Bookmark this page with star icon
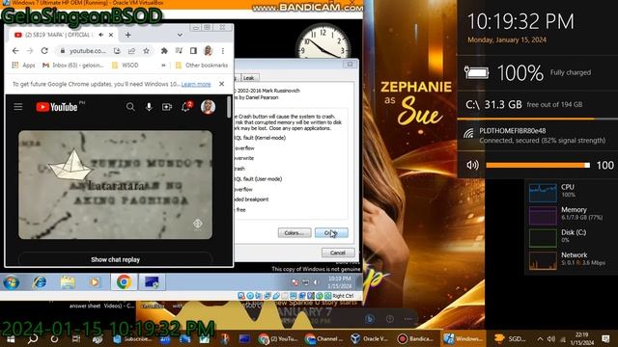The width and height of the screenshot is (618, 347). [146, 51]
